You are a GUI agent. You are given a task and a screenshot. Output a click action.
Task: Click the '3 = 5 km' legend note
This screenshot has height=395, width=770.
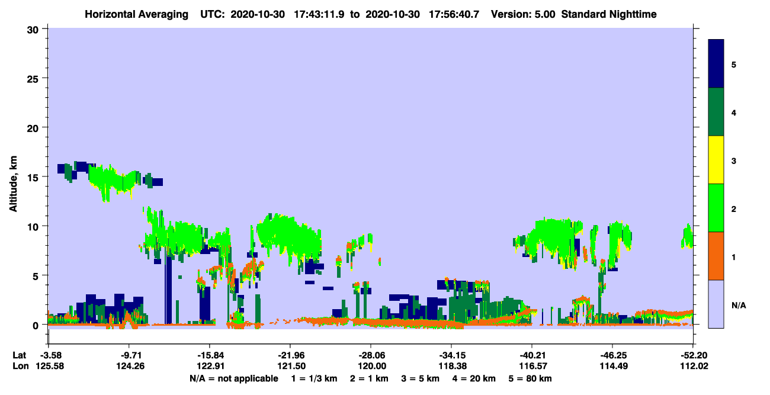click(x=421, y=378)
